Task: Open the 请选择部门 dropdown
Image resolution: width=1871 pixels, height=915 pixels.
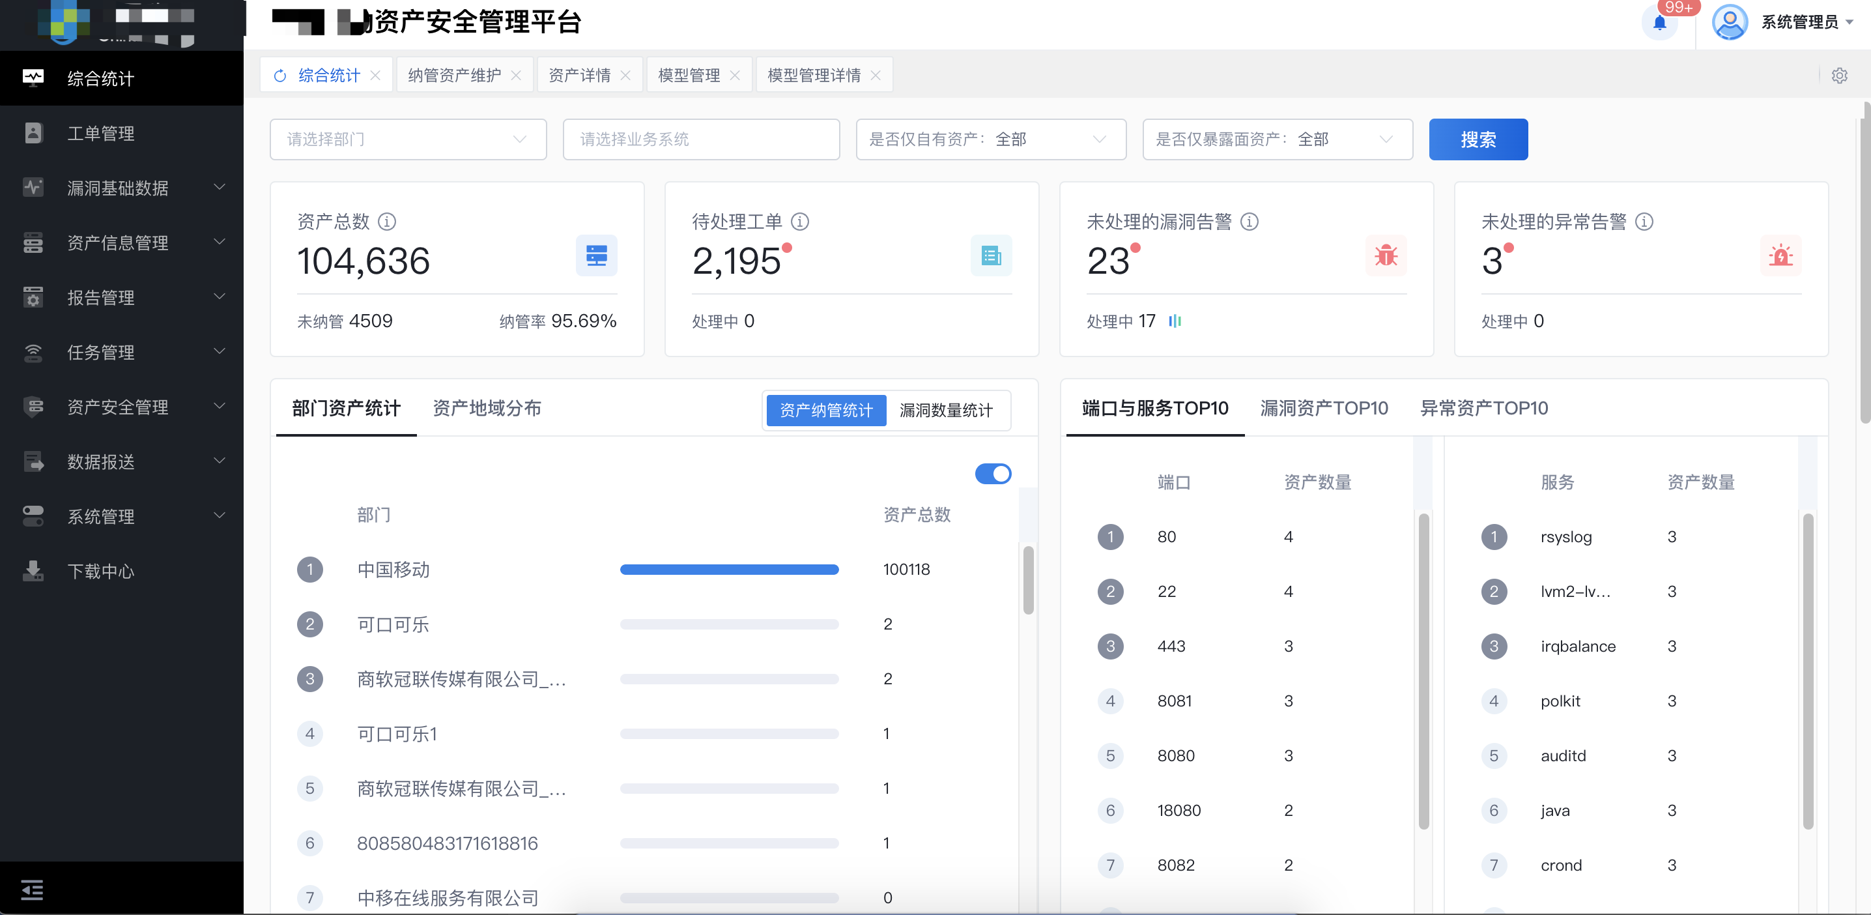Action: coord(408,139)
